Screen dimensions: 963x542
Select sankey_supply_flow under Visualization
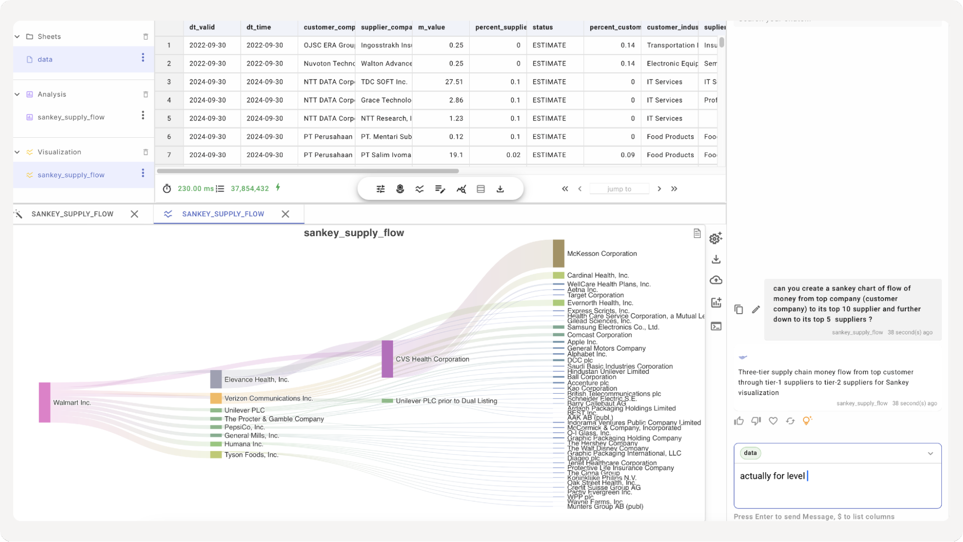click(83, 175)
